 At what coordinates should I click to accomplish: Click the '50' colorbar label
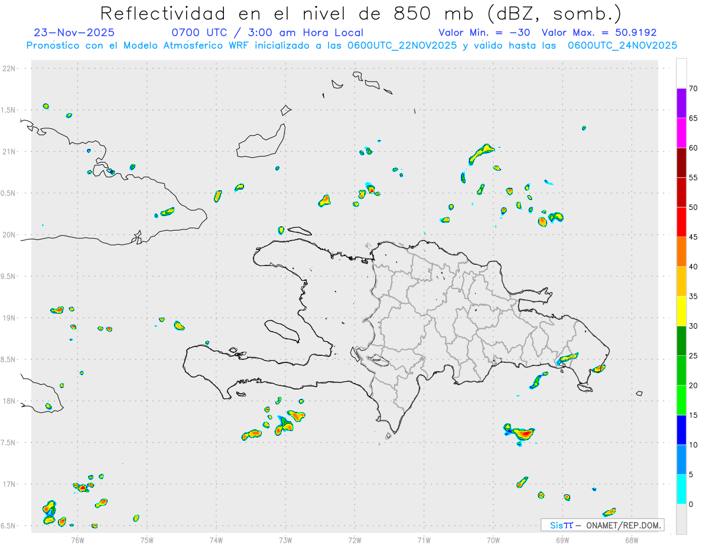694,207
